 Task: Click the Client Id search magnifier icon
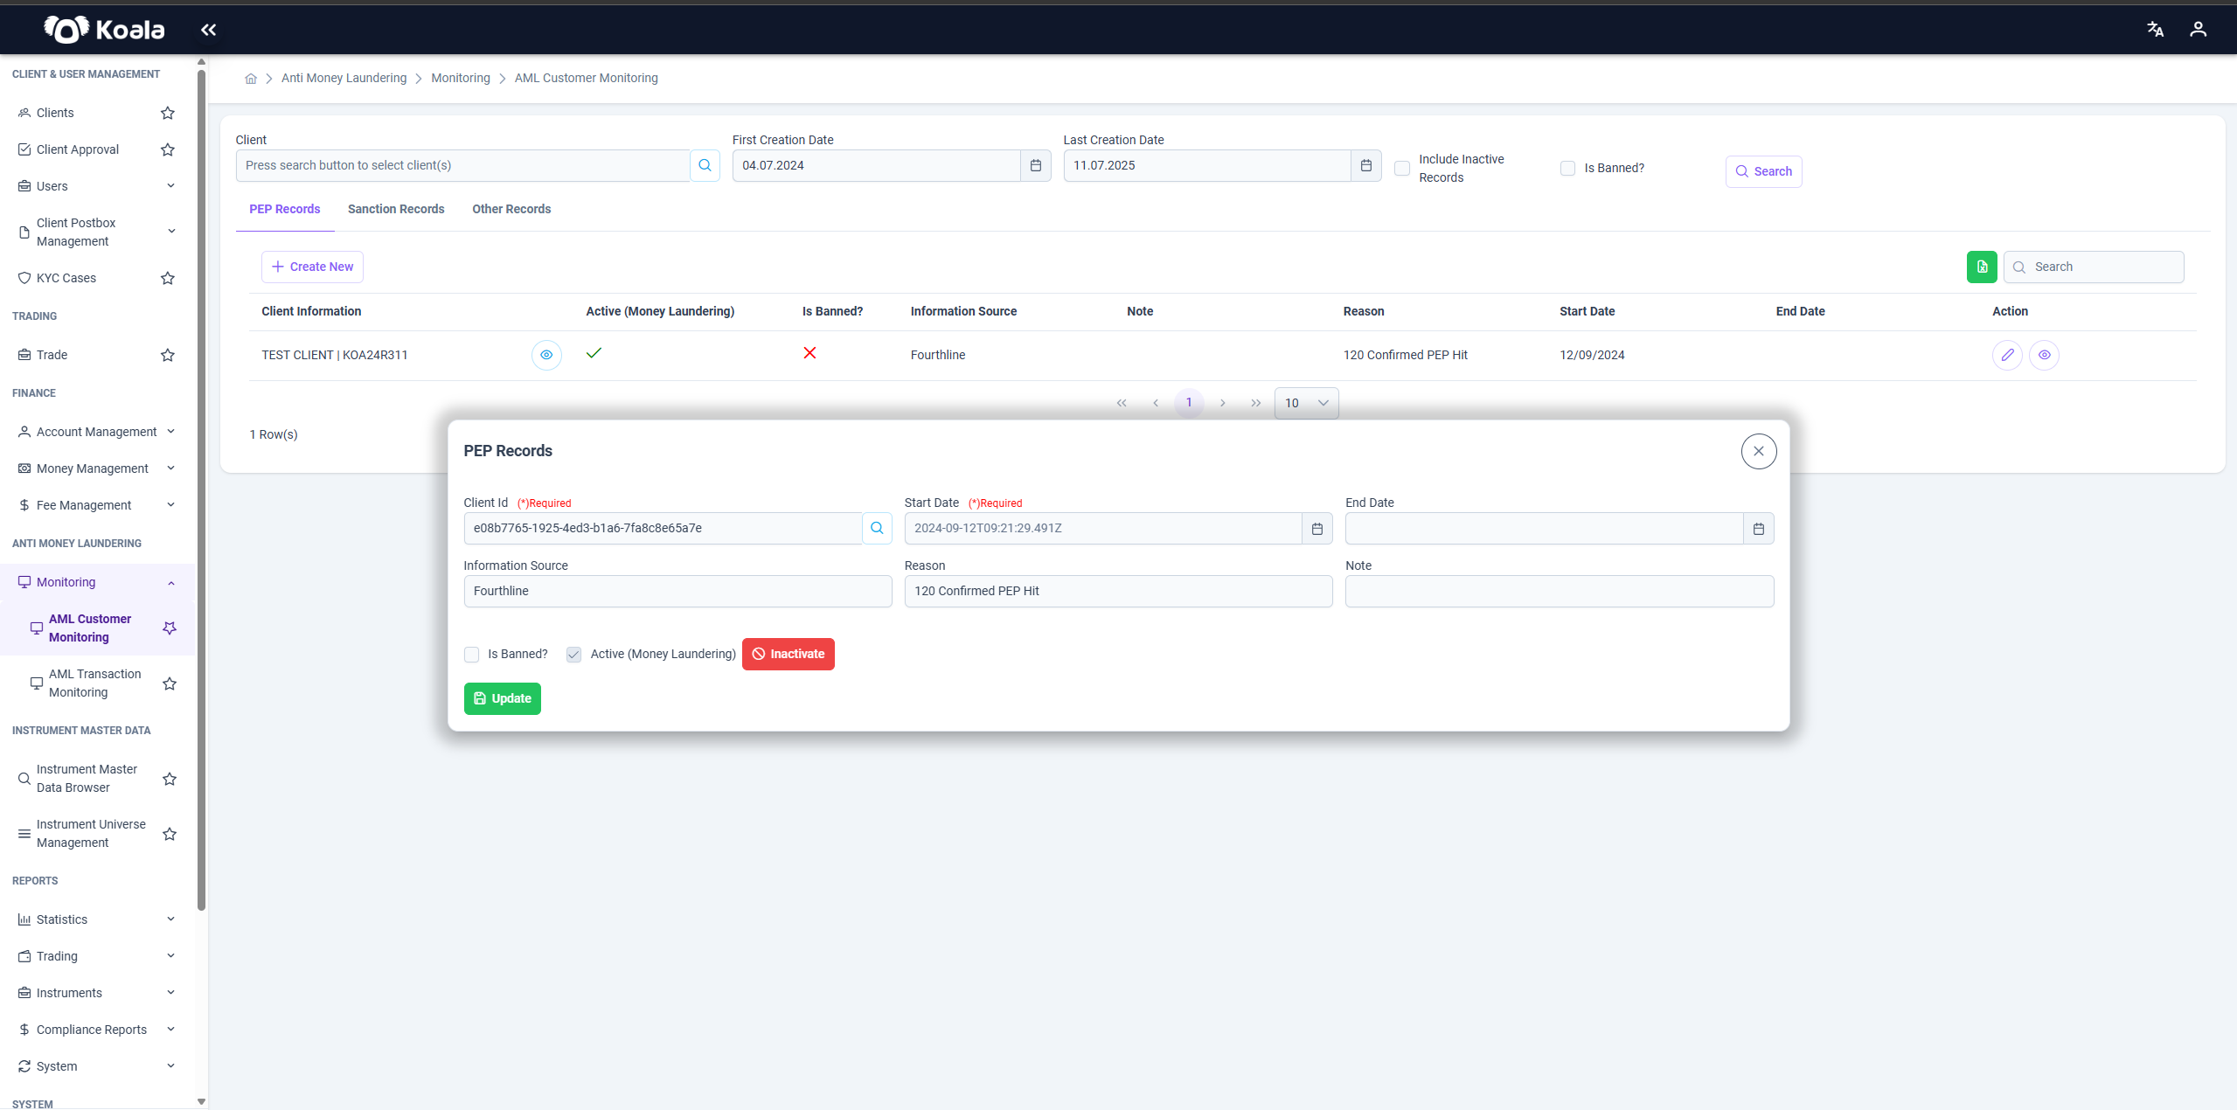click(x=877, y=529)
